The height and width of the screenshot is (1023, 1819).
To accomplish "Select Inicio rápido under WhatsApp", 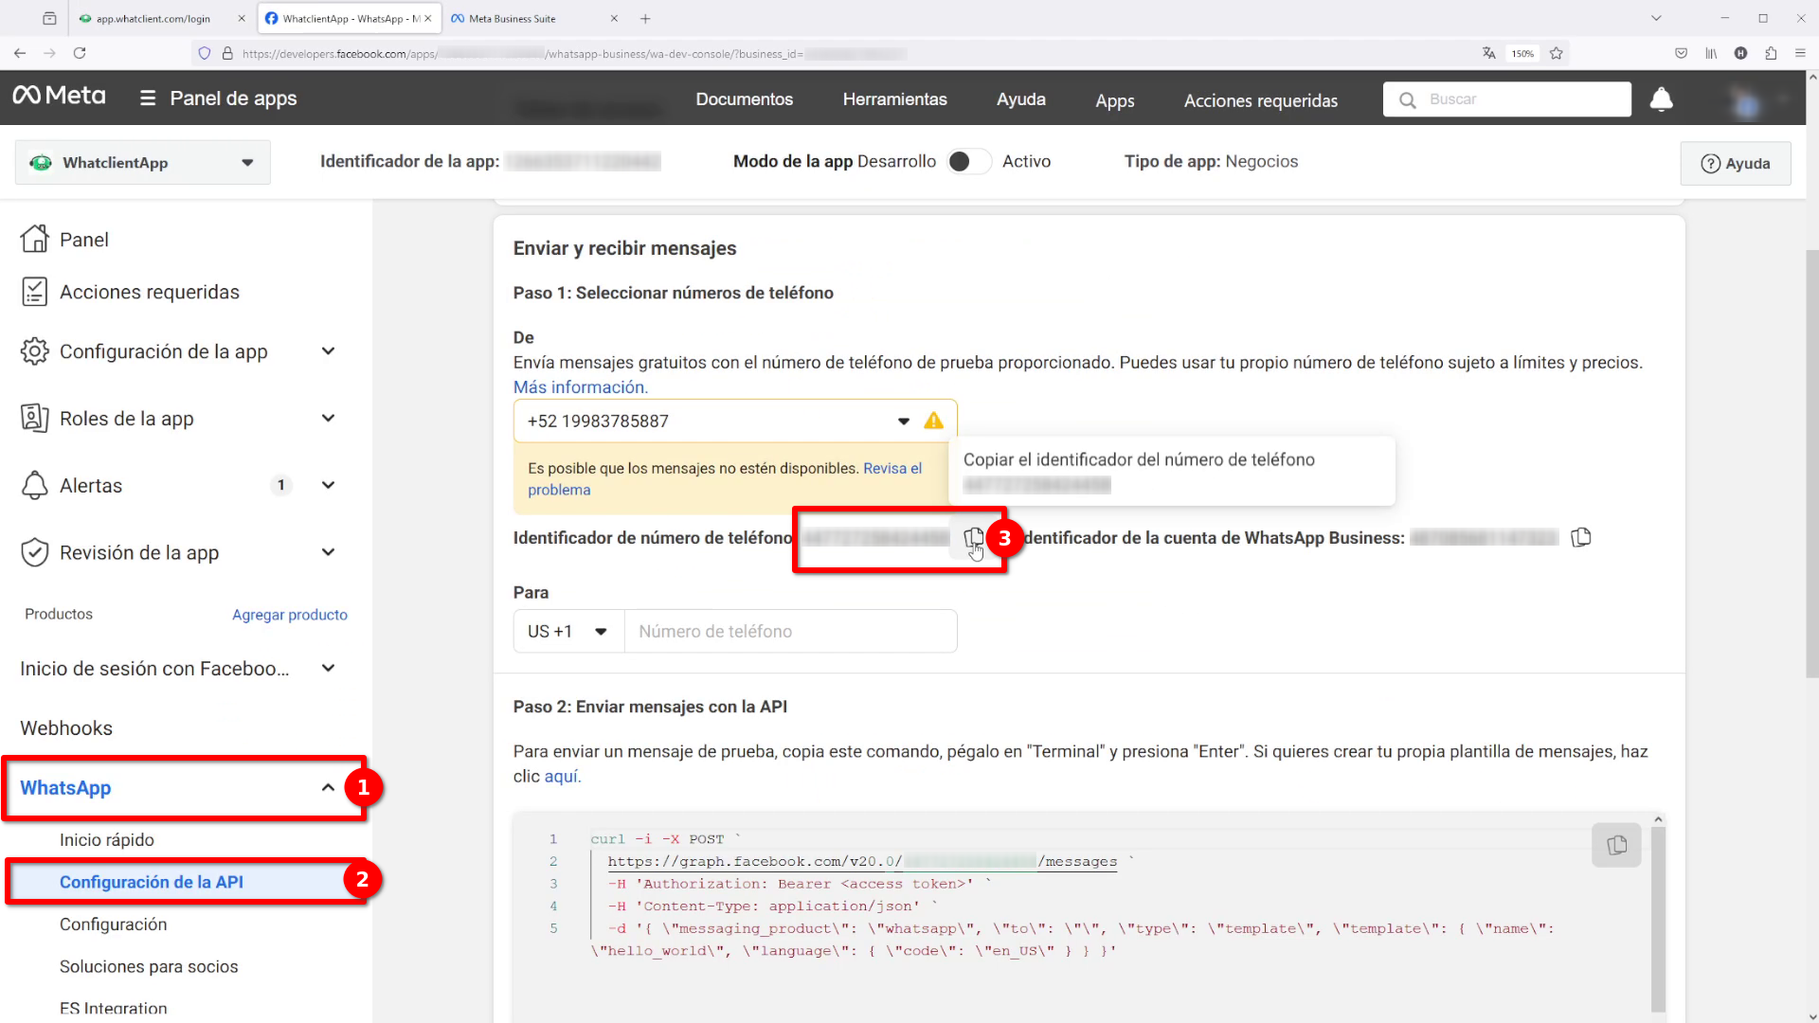I will pyautogui.click(x=107, y=839).
